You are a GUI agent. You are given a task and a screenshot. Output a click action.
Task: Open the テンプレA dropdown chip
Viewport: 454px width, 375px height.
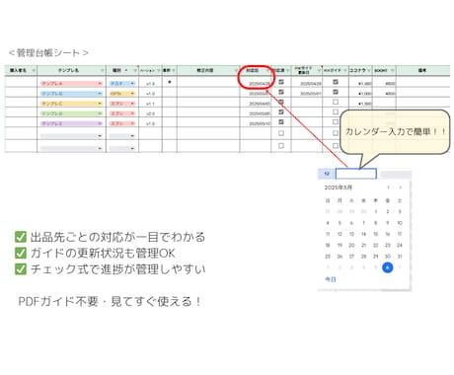pyautogui.click(x=71, y=84)
